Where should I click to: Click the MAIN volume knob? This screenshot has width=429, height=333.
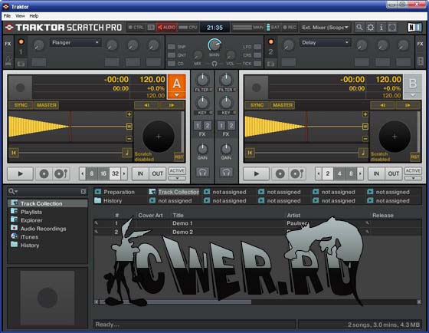[x=215, y=45]
